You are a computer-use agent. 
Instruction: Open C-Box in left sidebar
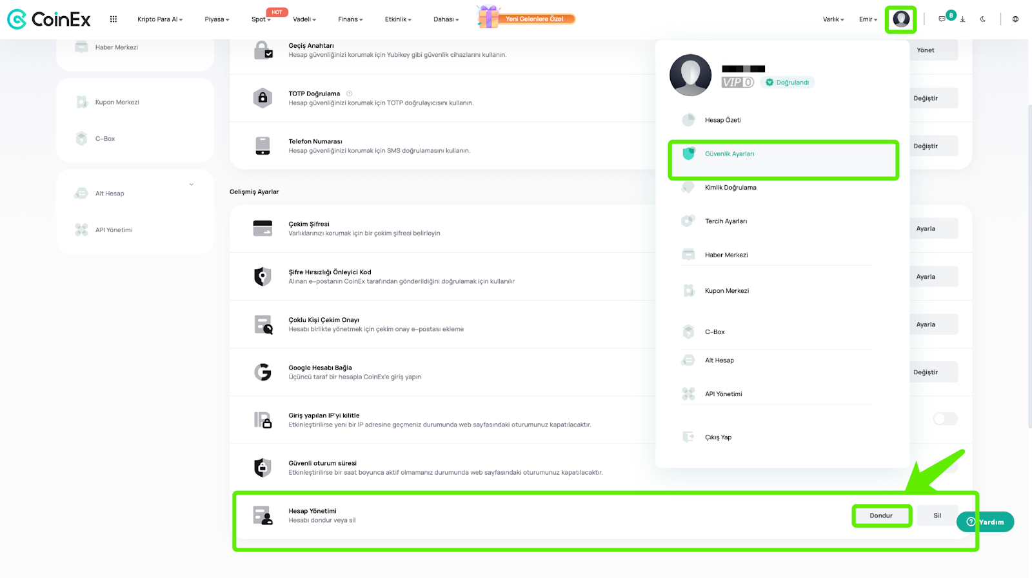click(104, 139)
